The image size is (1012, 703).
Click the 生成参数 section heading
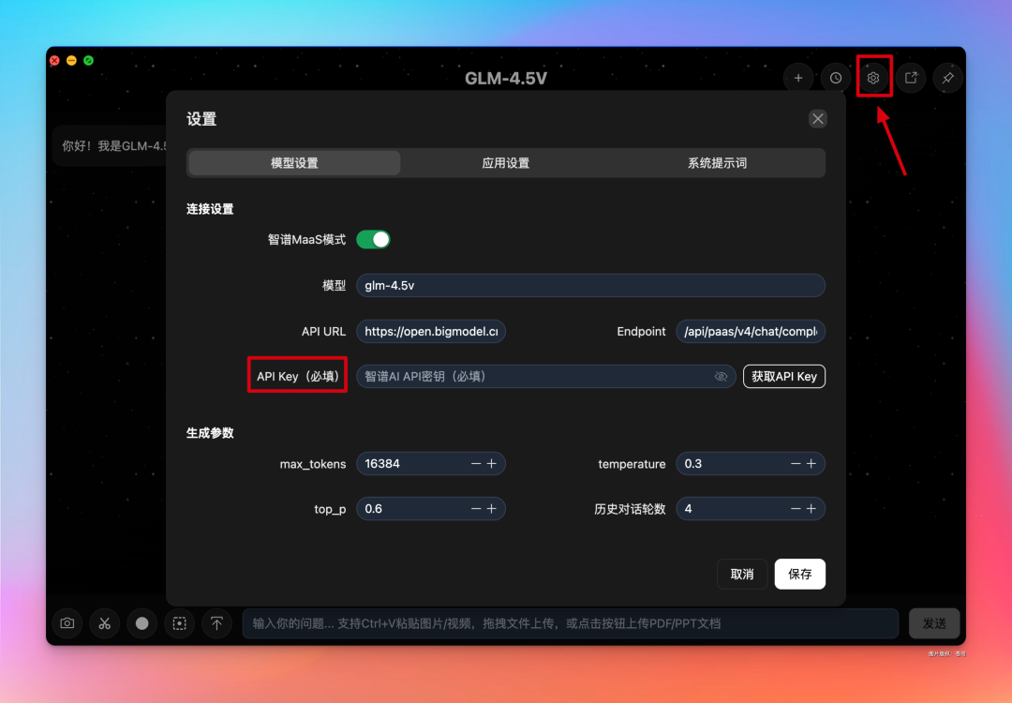point(210,433)
